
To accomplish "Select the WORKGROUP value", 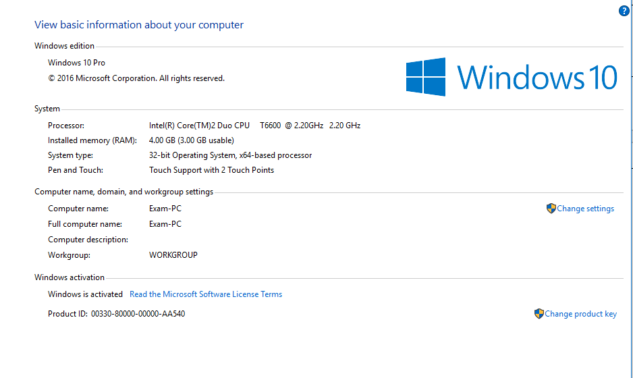I will 173,255.
